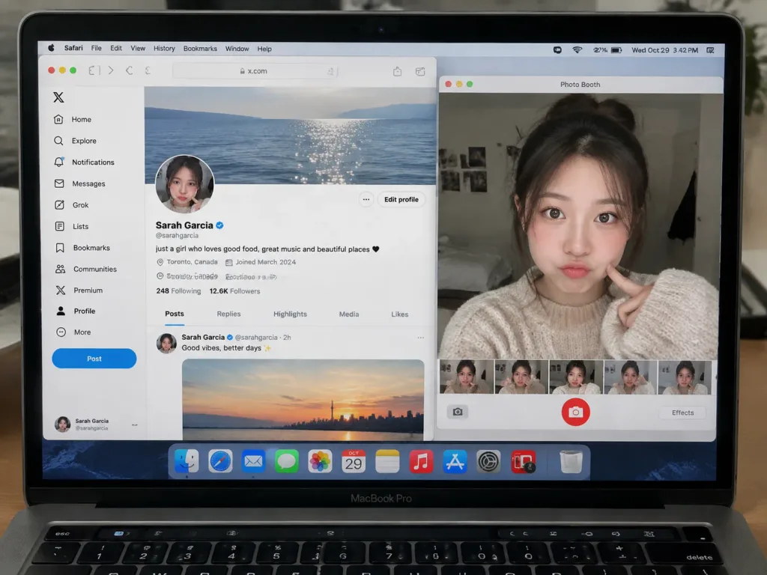The image size is (767, 575).
Task: Switch to the Replies tab
Action: point(228,314)
